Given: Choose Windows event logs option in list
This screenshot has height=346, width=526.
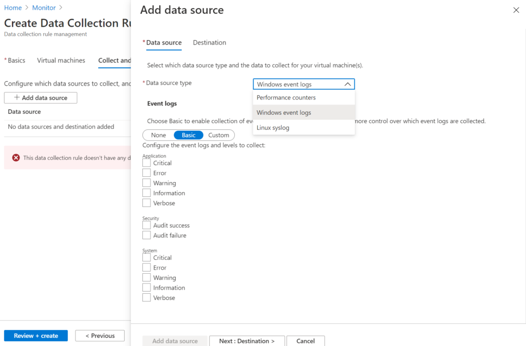Looking at the screenshot, I should click(304, 112).
